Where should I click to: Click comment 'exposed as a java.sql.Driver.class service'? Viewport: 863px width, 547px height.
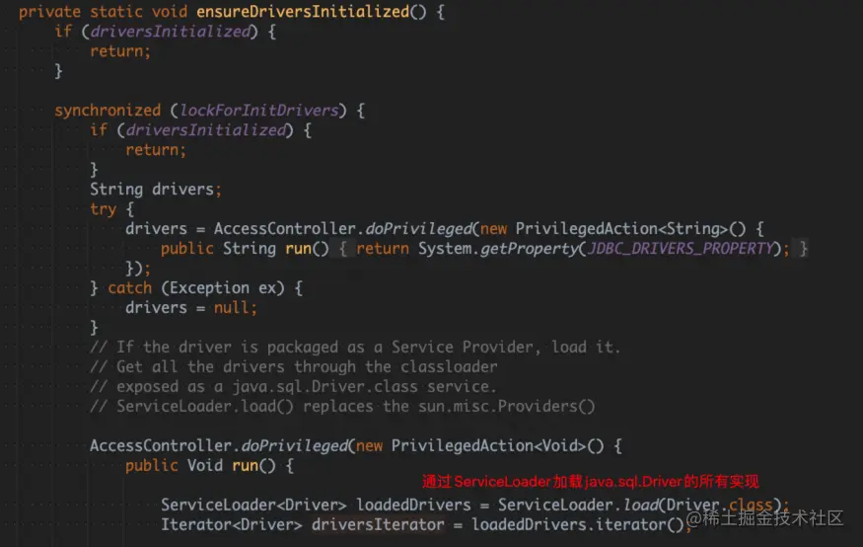(293, 387)
